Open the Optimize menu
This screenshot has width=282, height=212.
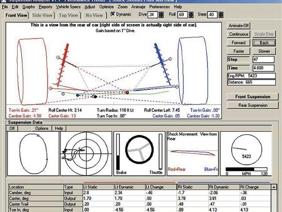click(x=106, y=7)
